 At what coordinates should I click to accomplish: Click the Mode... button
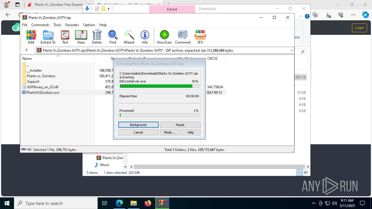pos(169,132)
